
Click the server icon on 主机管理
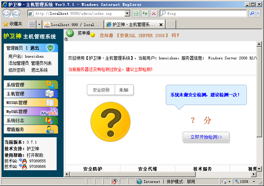49,93
